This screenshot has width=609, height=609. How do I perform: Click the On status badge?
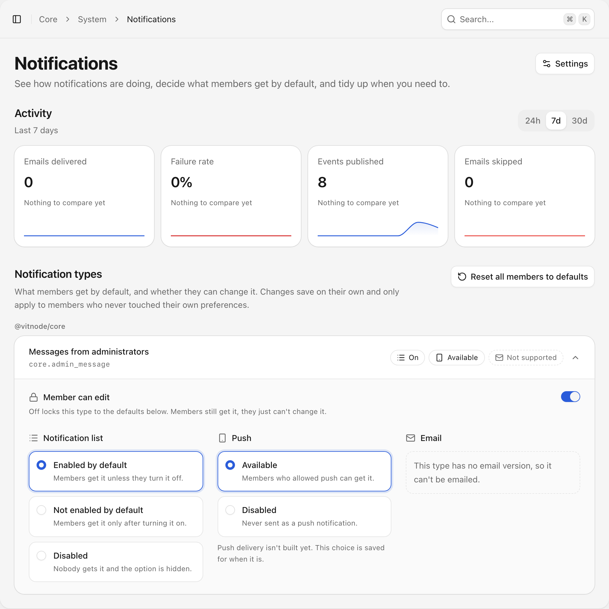[407, 358]
